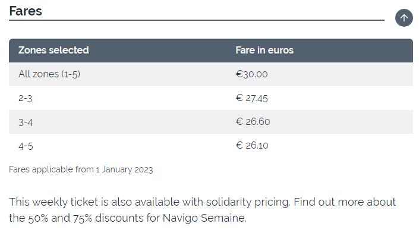Screen dimensions: 419x233
Task: Click the € 26.10 fare value
Action: [x=252, y=146]
